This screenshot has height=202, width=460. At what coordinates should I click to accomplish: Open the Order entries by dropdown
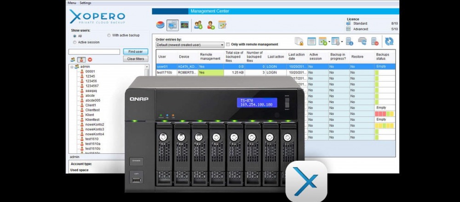pyautogui.click(x=190, y=45)
